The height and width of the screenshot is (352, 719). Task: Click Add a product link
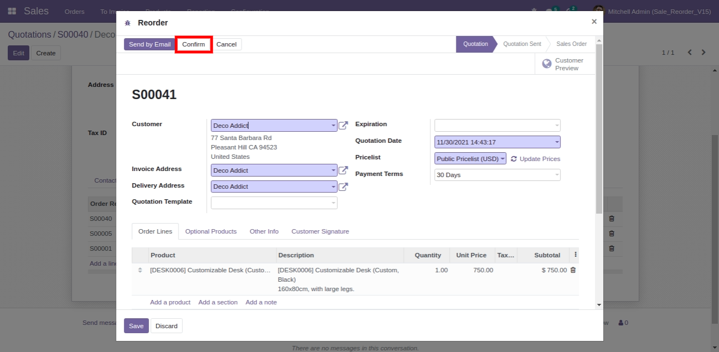click(x=170, y=302)
